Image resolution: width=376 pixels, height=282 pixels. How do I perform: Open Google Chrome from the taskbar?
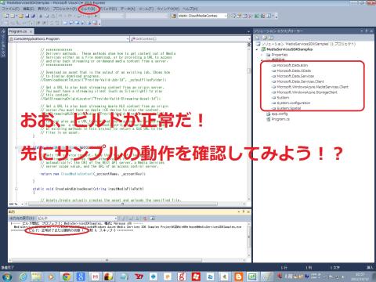tap(66, 277)
